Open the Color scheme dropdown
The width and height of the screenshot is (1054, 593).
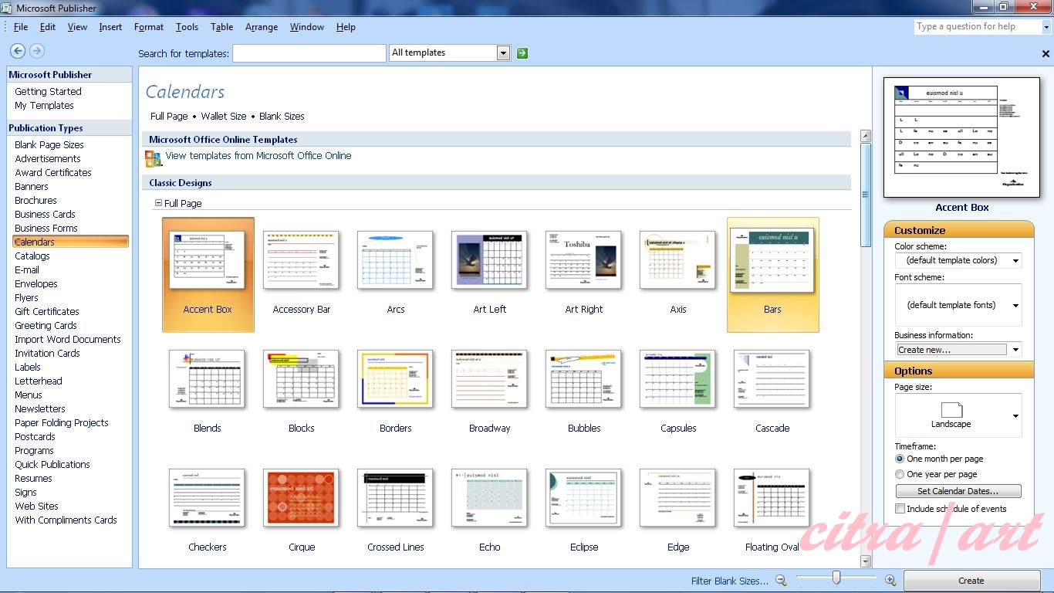(1015, 261)
